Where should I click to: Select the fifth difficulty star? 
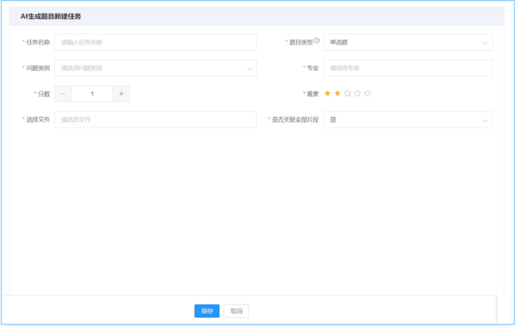(367, 94)
